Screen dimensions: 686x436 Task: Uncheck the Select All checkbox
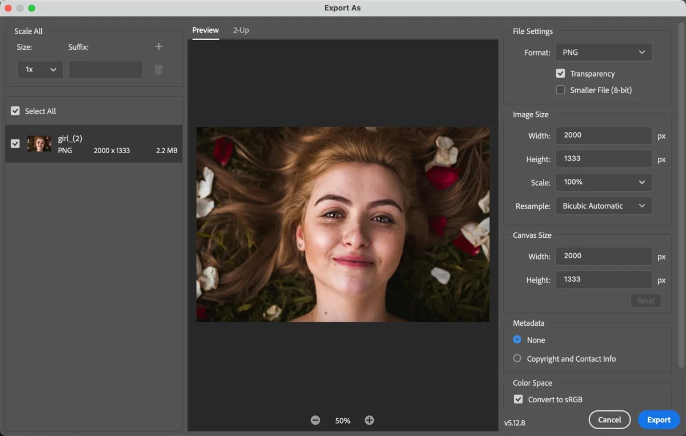pos(15,111)
